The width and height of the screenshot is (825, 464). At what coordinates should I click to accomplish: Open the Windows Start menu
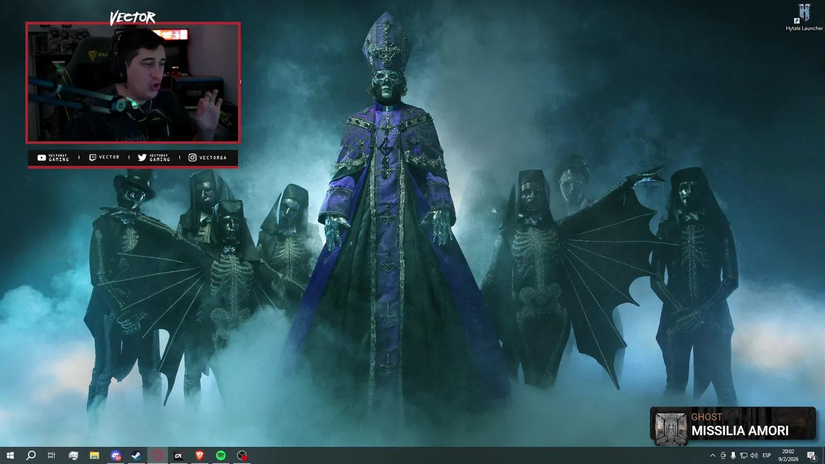coord(10,456)
